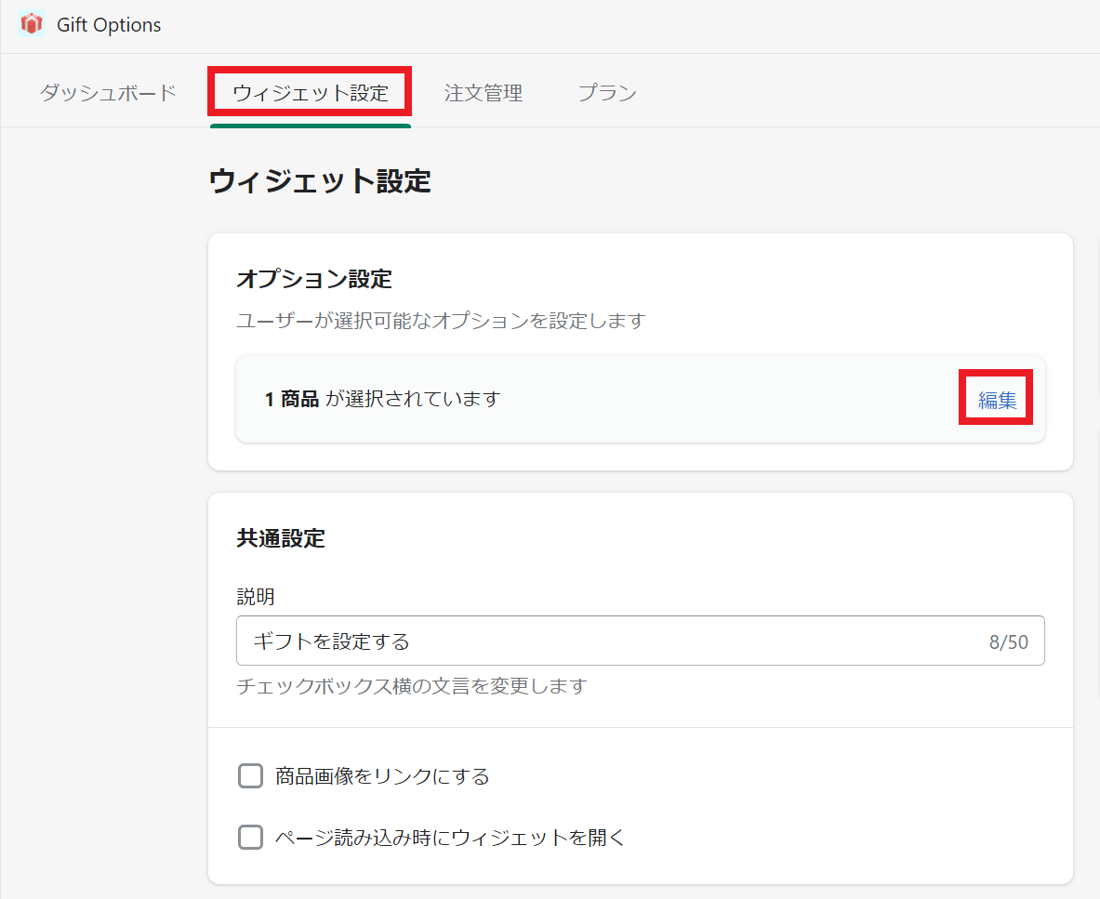Focus the 説明 text input field
The height and width of the screenshot is (899, 1100).
(x=604, y=641)
